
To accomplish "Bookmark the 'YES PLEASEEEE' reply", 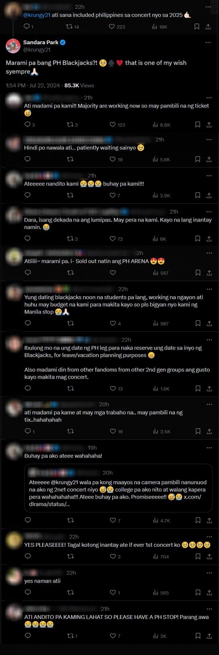I will coord(198,556).
